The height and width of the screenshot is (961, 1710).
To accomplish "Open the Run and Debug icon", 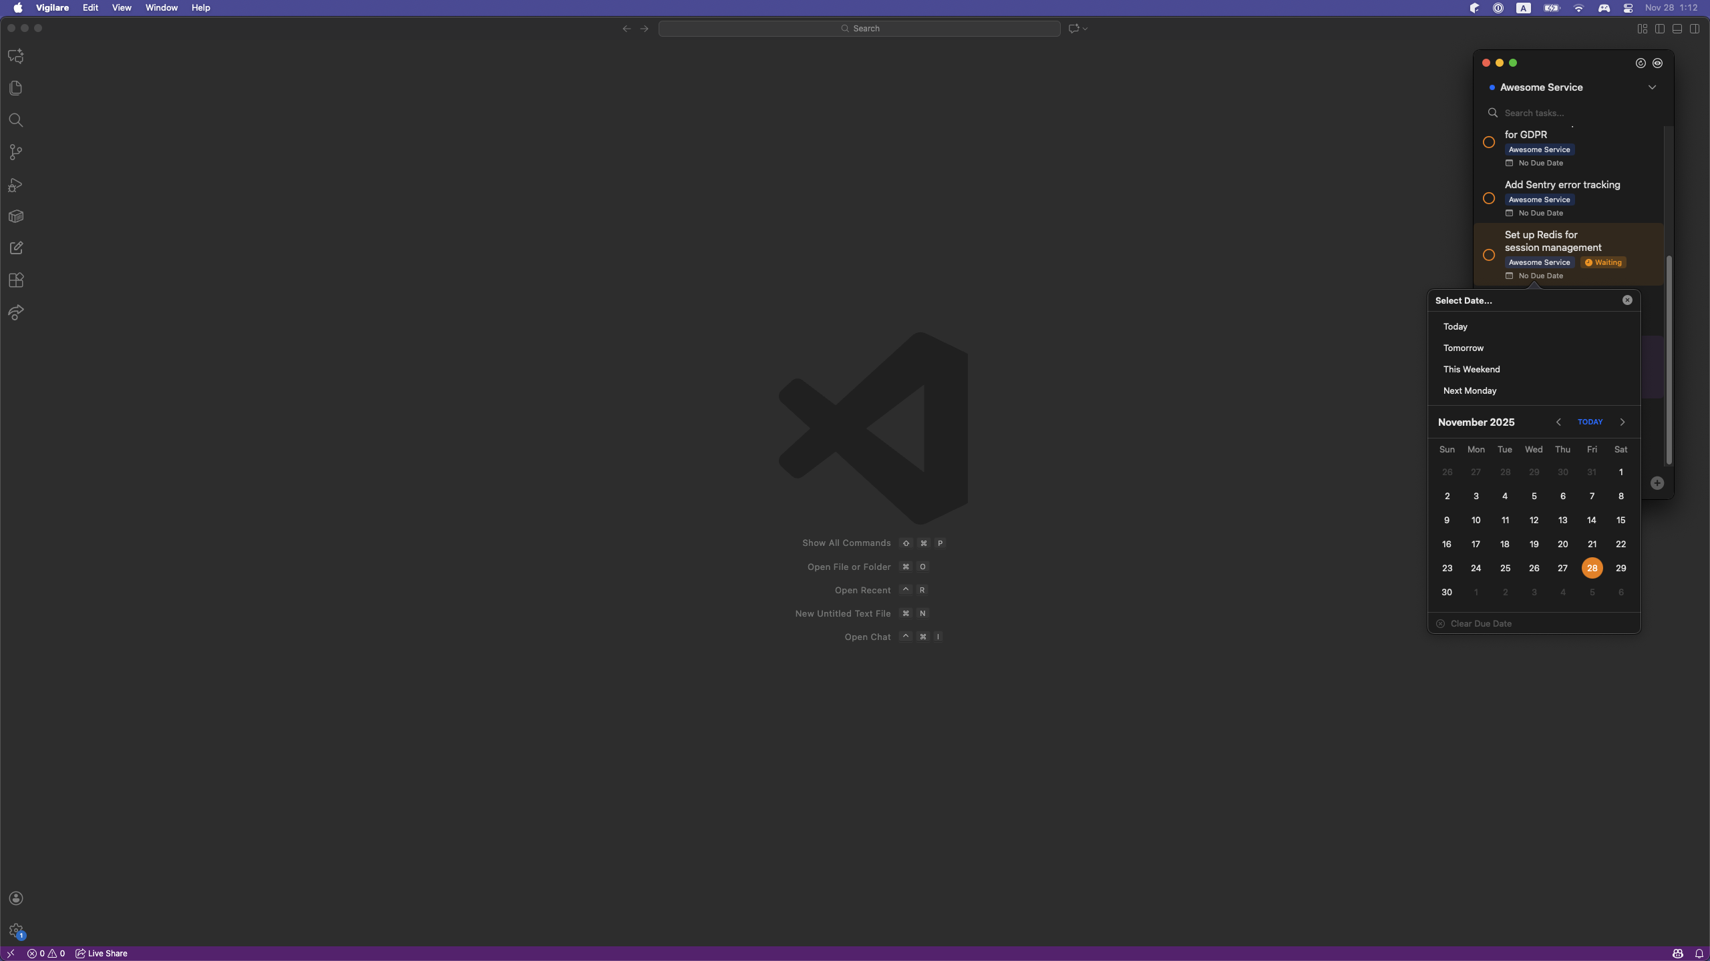I will (16, 185).
